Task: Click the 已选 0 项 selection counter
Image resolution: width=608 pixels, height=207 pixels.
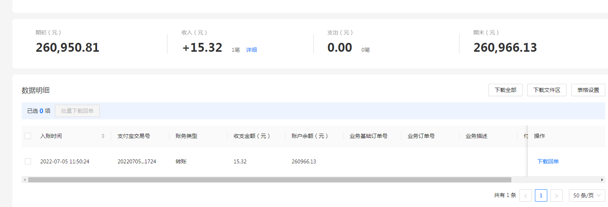Action: [x=39, y=111]
